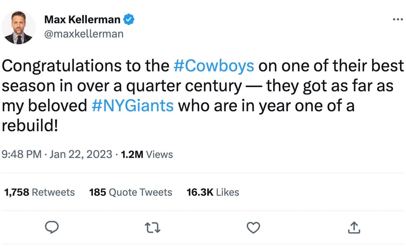Click the reply speech bubble icon
This screenshot has height=246, width=406.
click(x=52, y=227)
